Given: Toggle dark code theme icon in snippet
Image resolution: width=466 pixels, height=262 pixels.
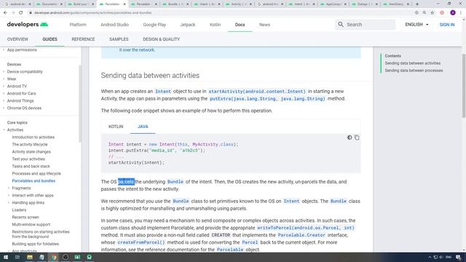Looking at the screenshot, I should coord(349,138).
